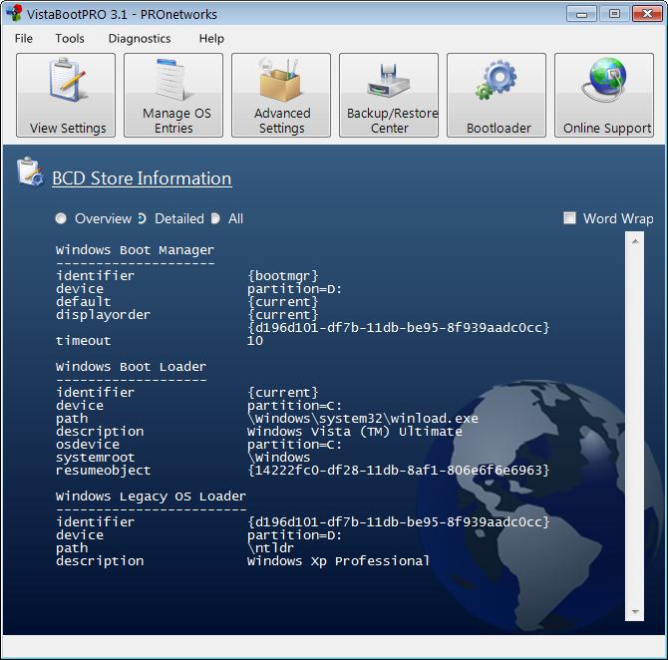Open Manage OS Entries toolbar button

[x=173, y=95]
